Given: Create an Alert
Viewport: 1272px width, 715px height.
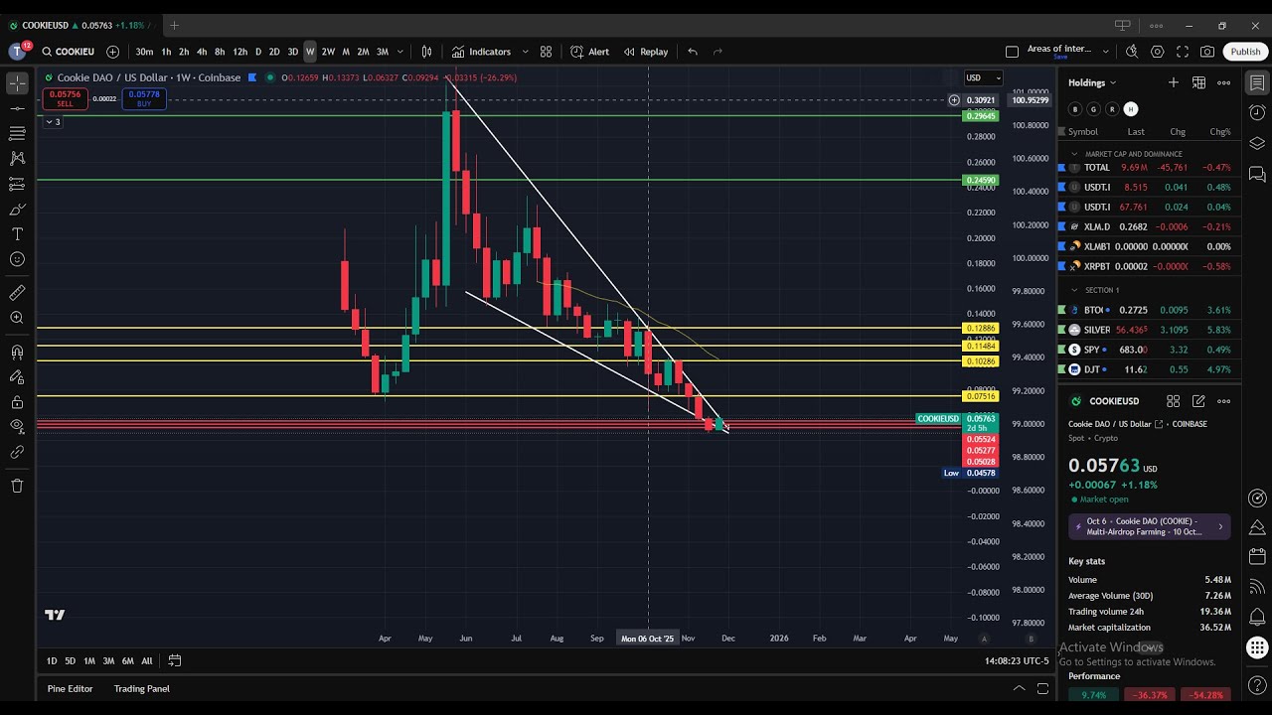Looking at the screenshot, I should click(590, 52).
